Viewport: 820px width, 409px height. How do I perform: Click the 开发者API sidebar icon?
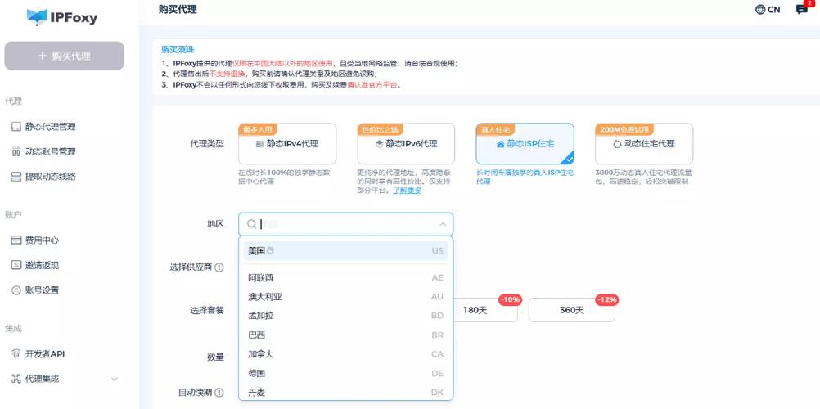click(16, 353)
